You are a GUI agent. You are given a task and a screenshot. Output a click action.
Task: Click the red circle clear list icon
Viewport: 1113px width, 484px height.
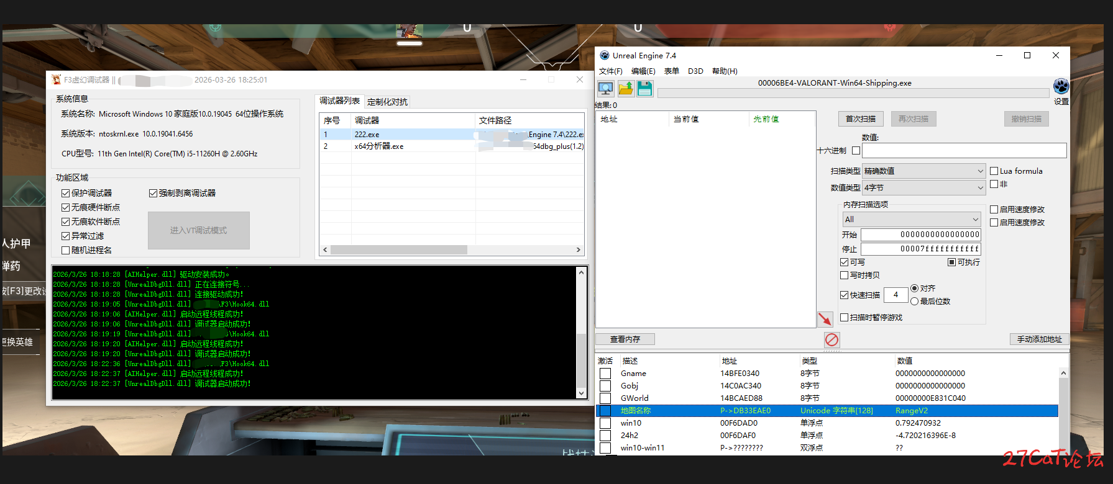(831, 339)
